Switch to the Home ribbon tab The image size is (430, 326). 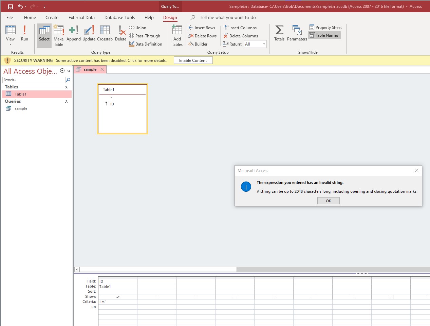coord(30,18)
